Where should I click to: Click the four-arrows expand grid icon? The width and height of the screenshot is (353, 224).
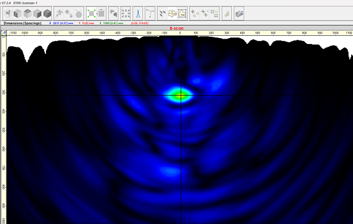coord(126,13)
